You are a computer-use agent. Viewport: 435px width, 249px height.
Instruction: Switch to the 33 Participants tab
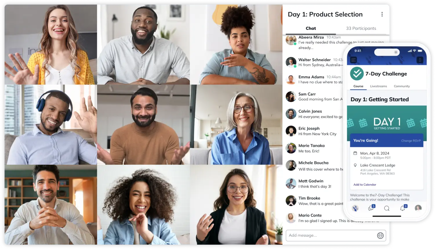(361, 28)
